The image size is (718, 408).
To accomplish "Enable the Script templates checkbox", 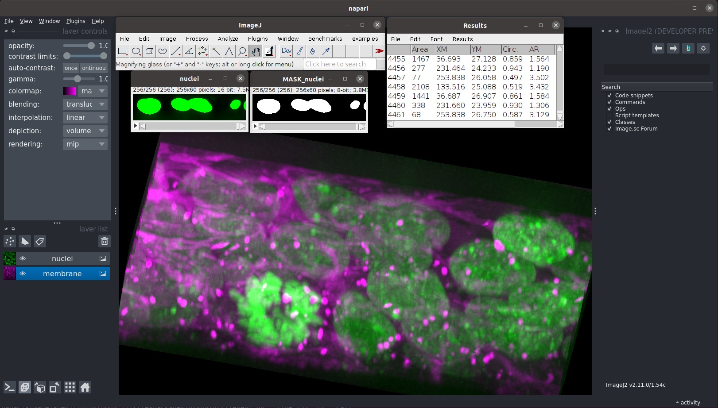I will click(x=609, y=115).
